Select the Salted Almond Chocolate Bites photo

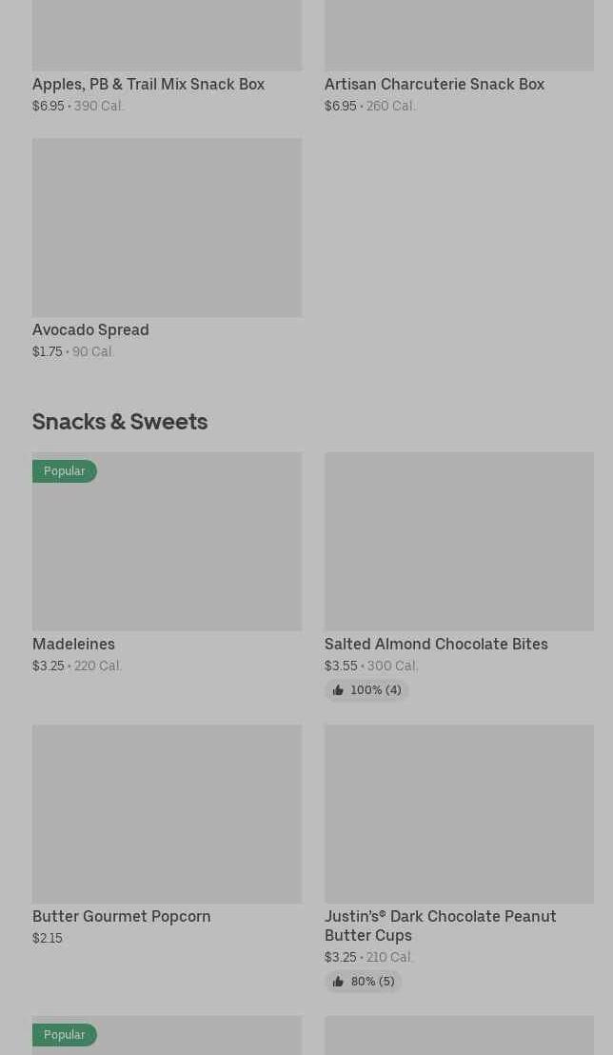pos(459,542)
